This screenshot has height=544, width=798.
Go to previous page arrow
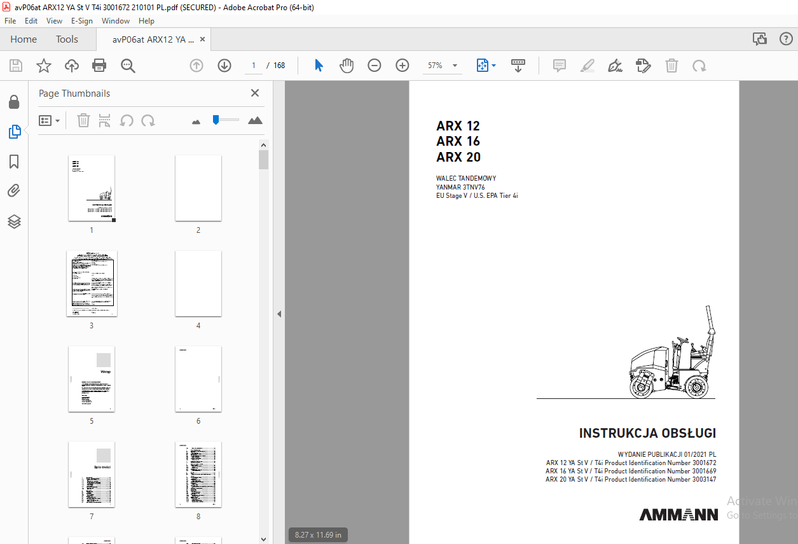(196, 66)
